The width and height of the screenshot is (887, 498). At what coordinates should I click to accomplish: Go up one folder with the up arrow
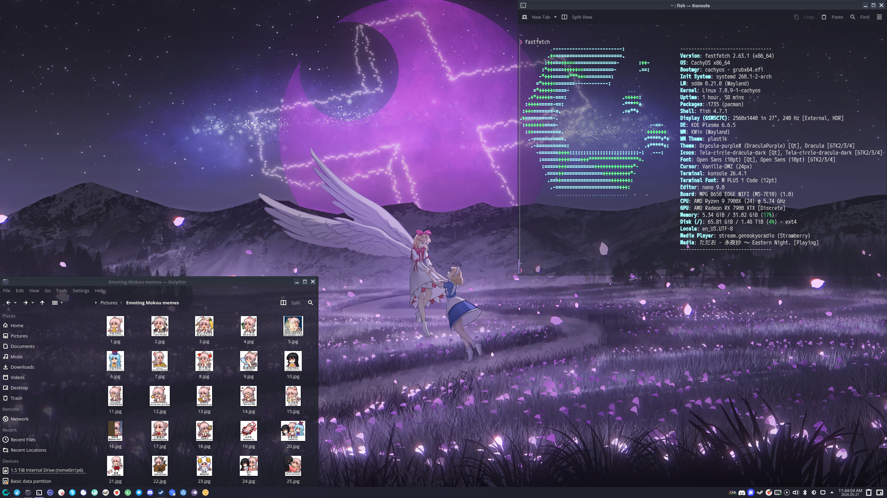coord(42,303)
